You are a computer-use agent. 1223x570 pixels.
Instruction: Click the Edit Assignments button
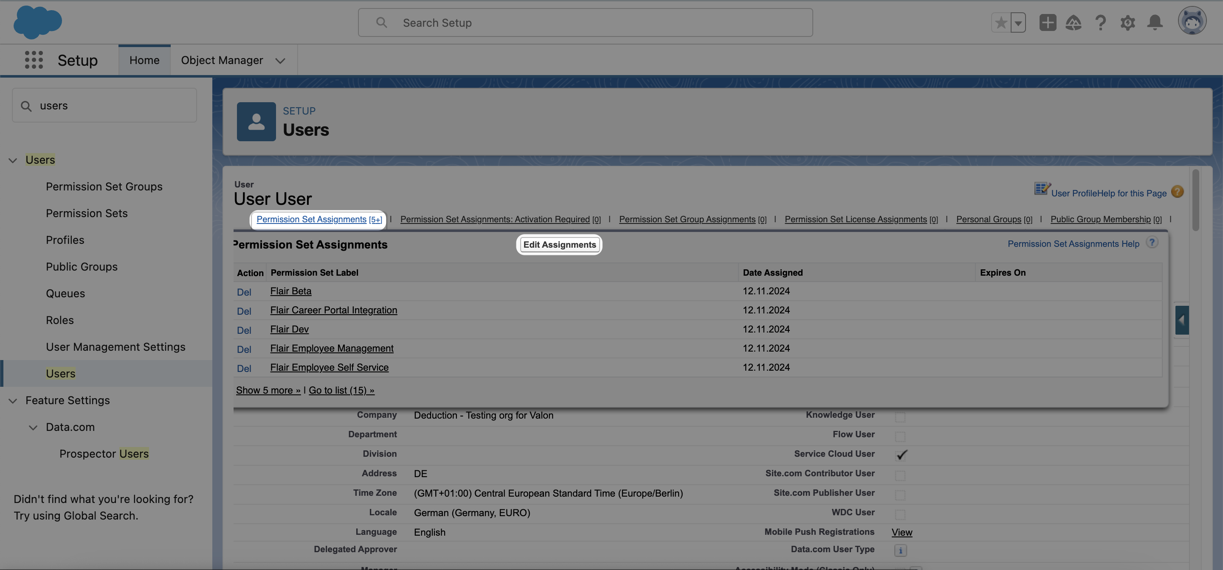pyautogui.click(x=559, y=245)
